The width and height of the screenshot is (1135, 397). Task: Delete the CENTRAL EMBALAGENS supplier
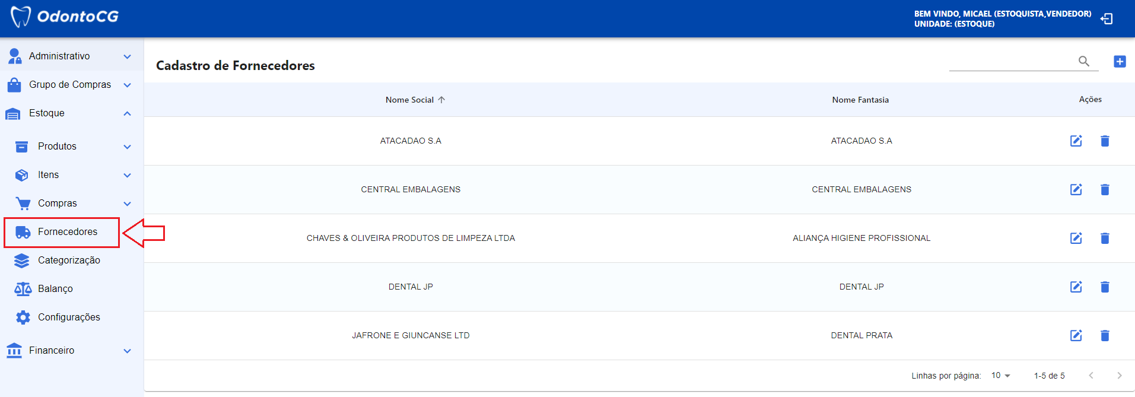pos(1105,190)
